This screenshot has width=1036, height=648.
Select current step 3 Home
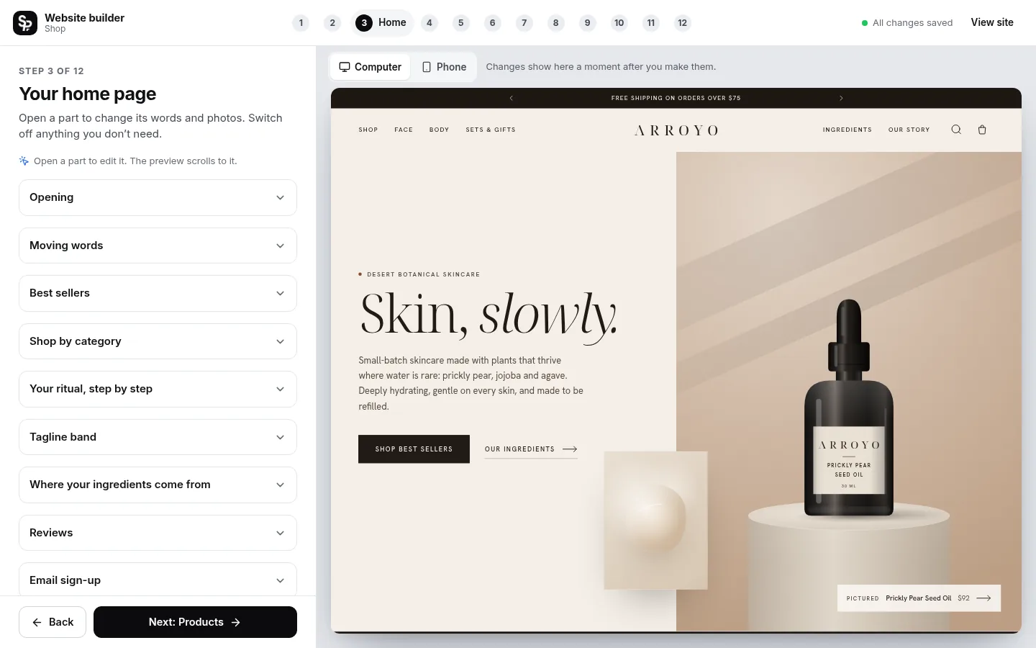[382, 23]
